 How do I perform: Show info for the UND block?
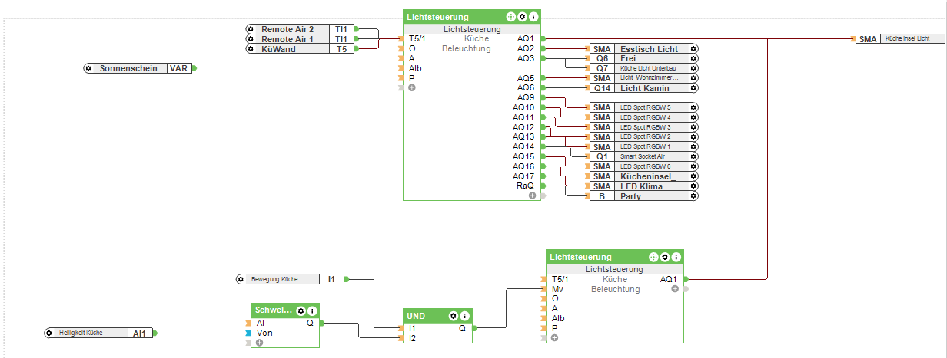coord(464,316)
